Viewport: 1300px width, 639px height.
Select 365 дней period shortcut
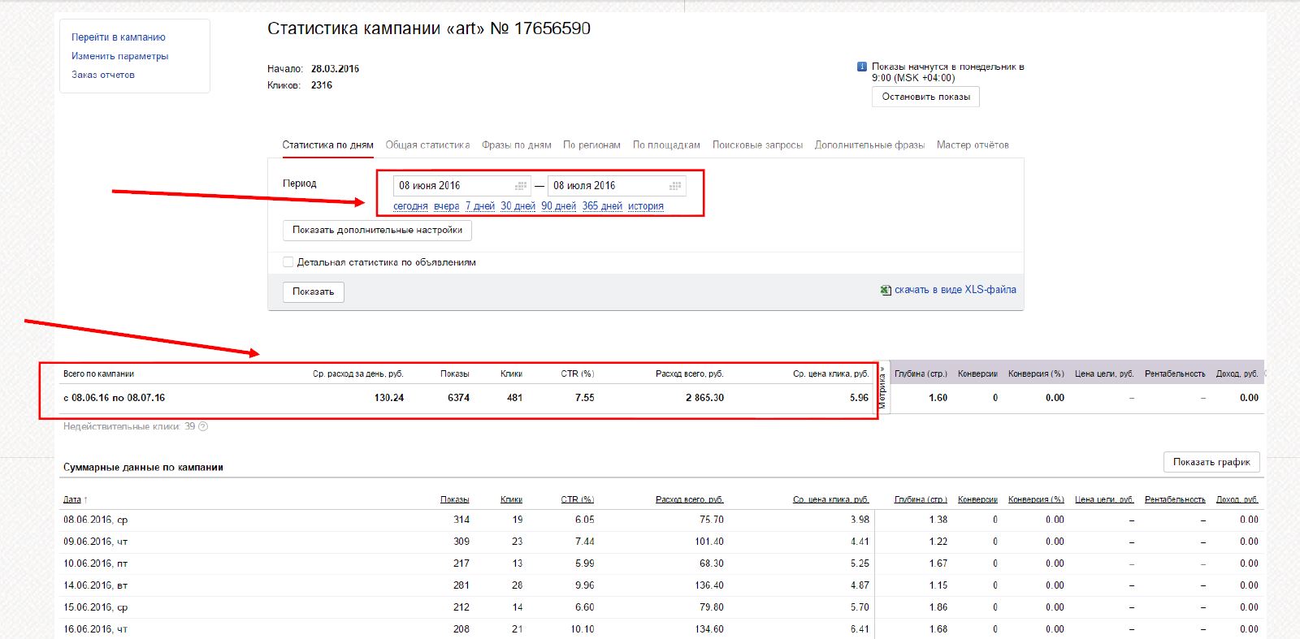(602, 206)
